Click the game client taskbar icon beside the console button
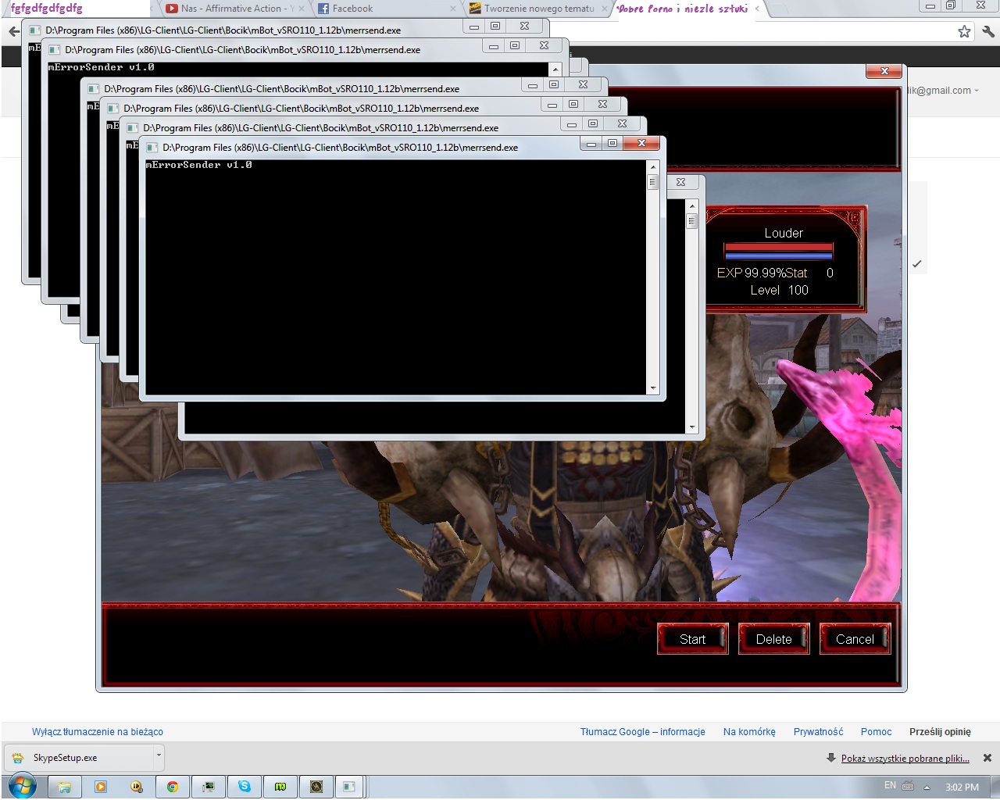The width and height of the screenshot is (1000, 800). pos(316,787)
